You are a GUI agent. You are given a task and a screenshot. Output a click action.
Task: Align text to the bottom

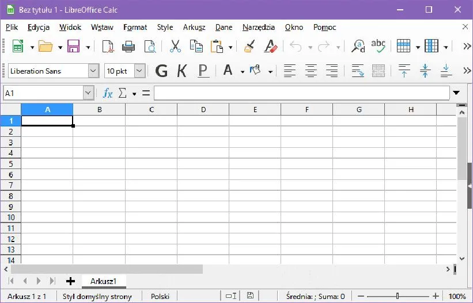pos(446,71)
